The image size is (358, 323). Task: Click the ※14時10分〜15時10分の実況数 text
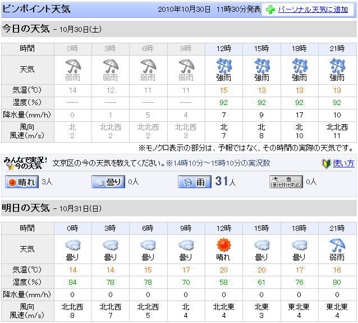coord(218,163)
